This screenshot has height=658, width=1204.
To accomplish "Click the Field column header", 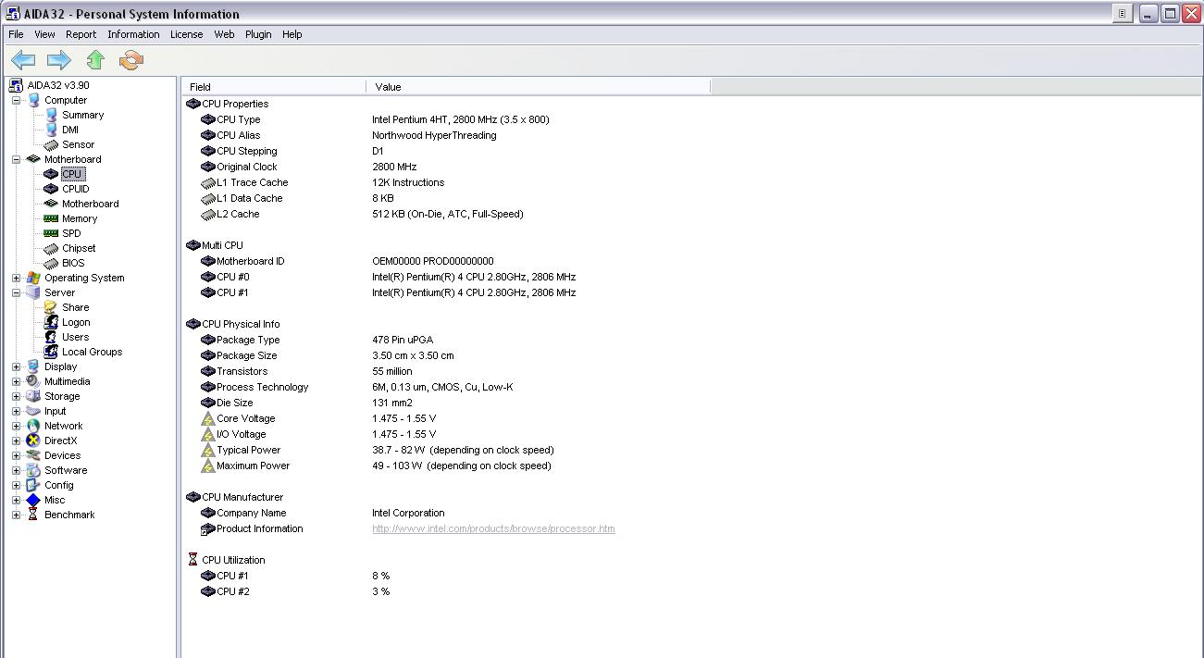I will [x=274, y=86].
